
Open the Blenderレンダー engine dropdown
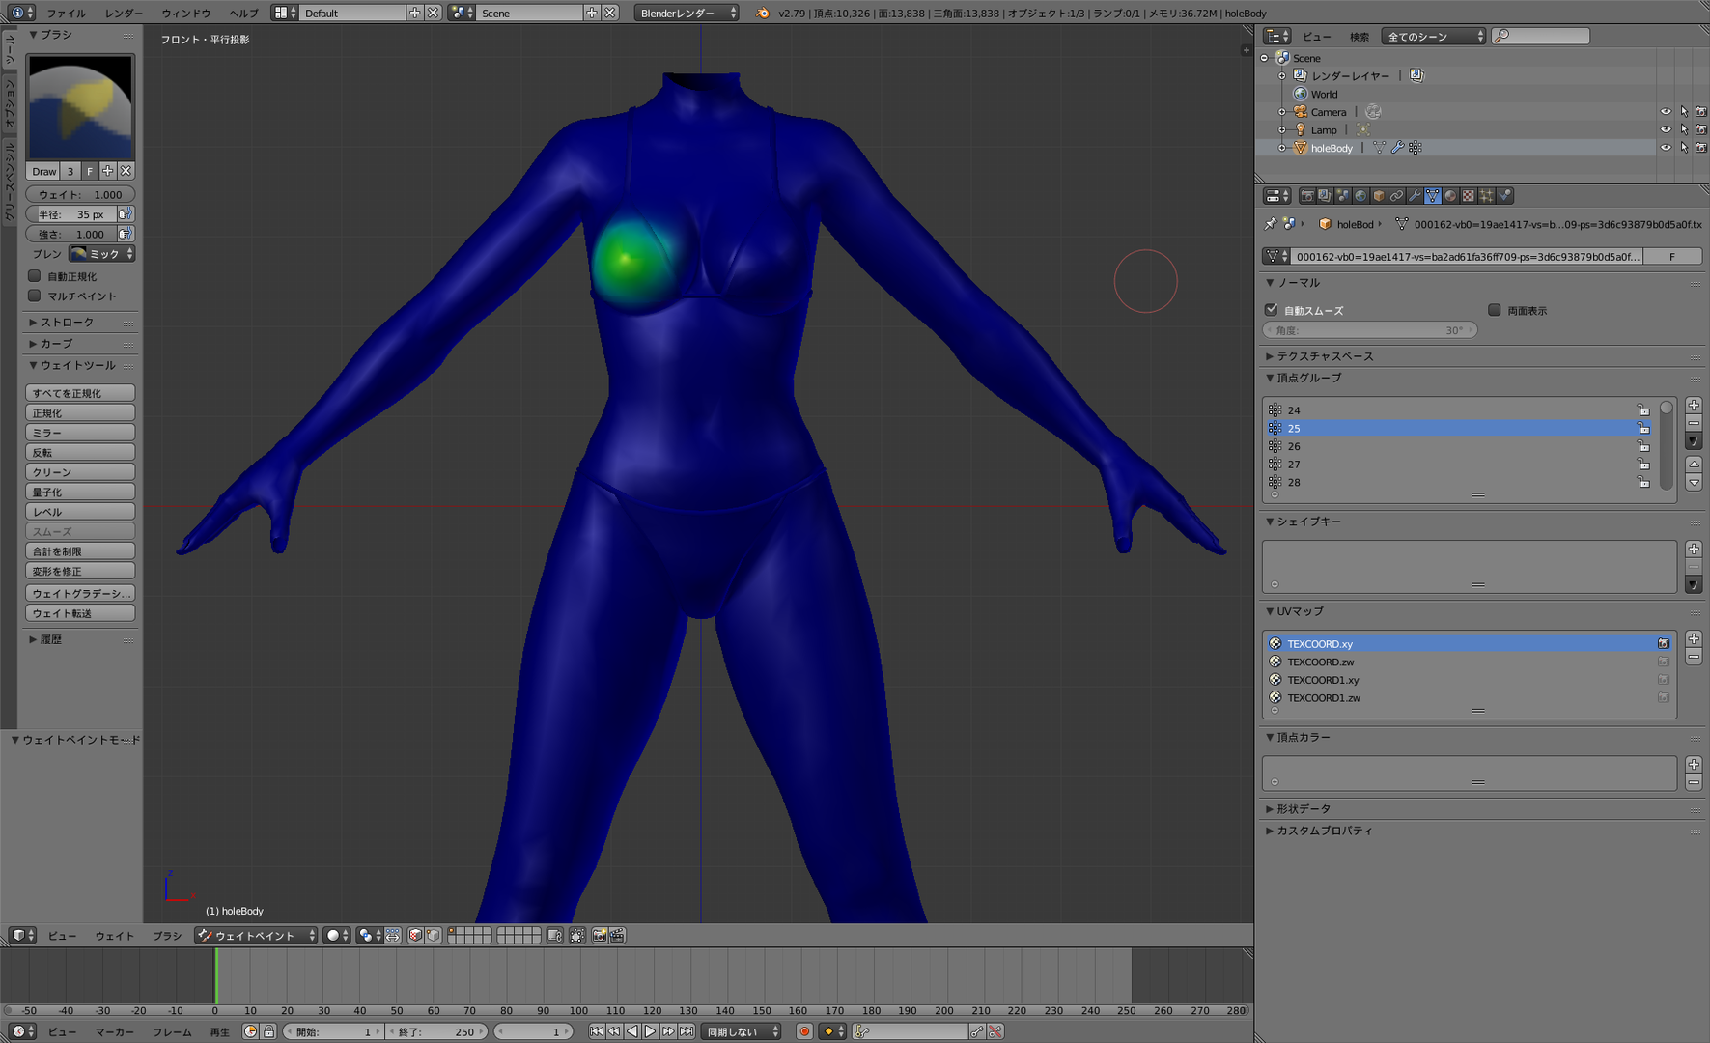pos(687,13)
